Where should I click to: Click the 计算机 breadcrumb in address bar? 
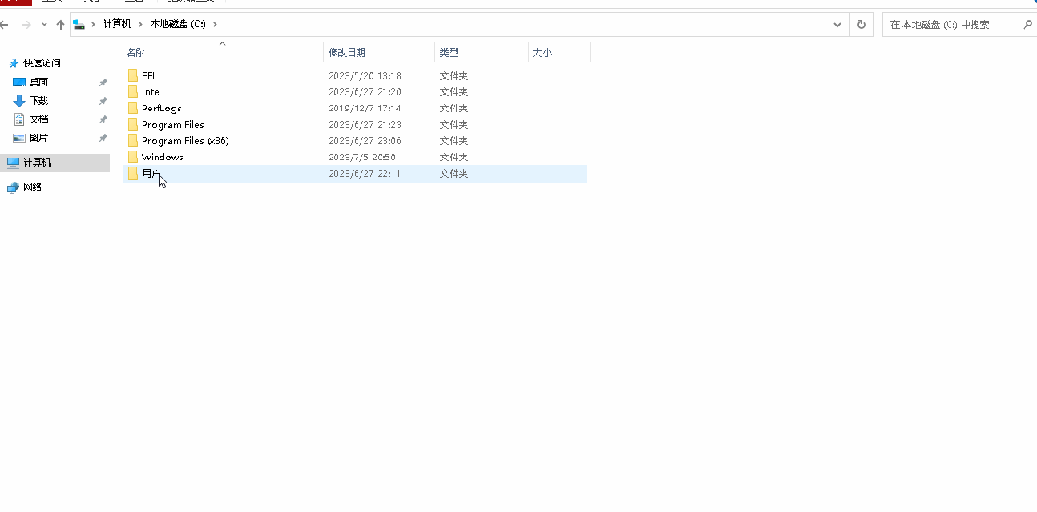(x=116, y=24)
